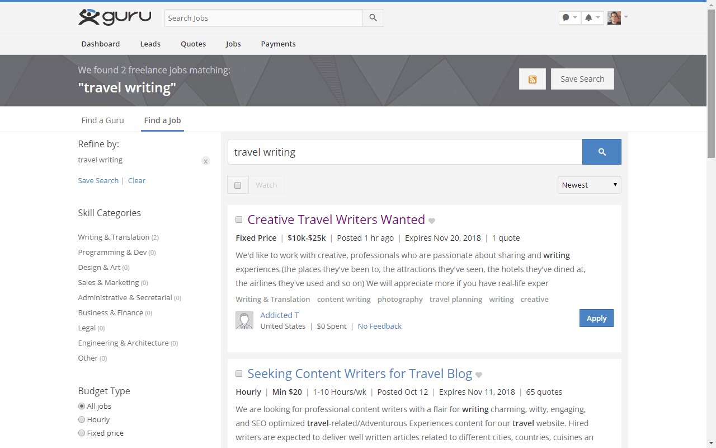716x448 pixels.
Task: Filter by Design & Art category
Action: pyautogui.click(x=100, y=267)
